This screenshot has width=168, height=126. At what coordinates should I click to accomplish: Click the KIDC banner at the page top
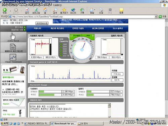[x=90, y=21]
